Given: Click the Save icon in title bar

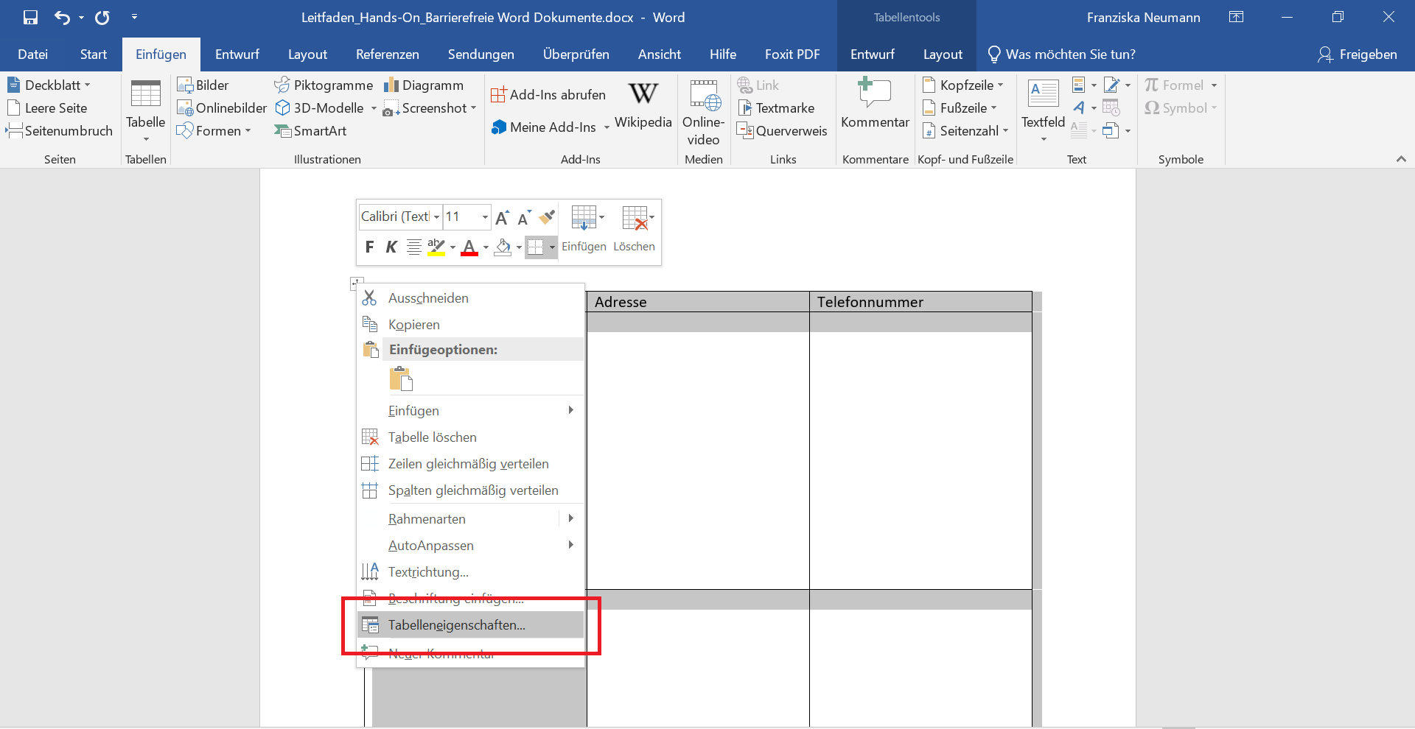Looking at the screenshot, I should coord(30,18).
